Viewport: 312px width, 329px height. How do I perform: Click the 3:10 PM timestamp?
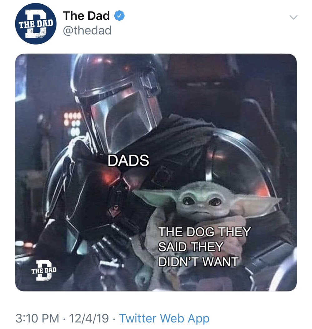(x=37, y=318)
